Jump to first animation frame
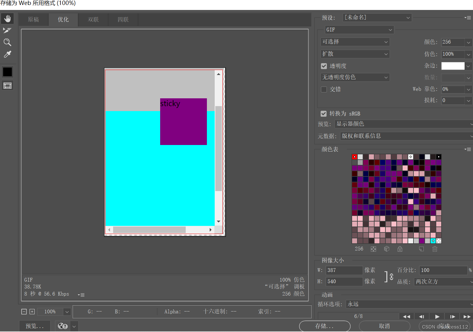Viewport: 473px width, 332px height. point(406,316)
